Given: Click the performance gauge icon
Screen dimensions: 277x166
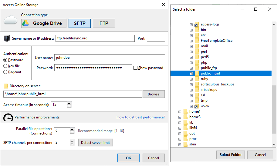Looking at the screenshot, I should 8,117.
